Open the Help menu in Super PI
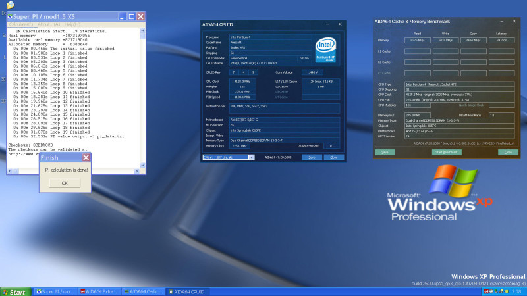Image resolution: width=527 pixels, height=296 pixels. coord(72,24)
